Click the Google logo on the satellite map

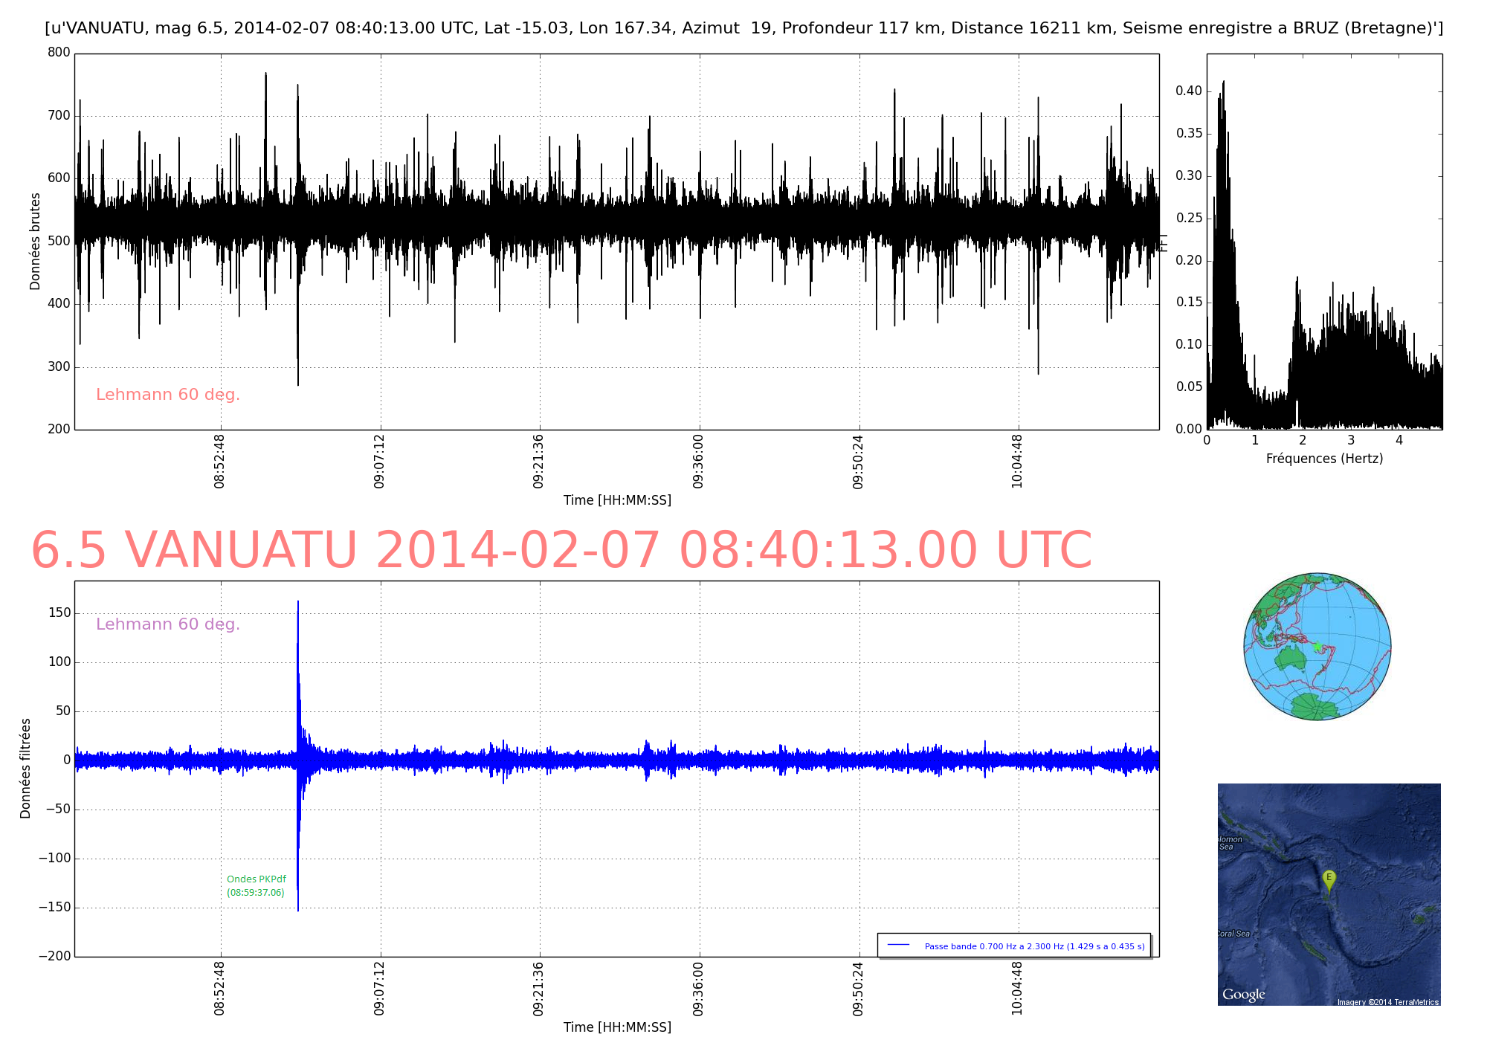1243,995
